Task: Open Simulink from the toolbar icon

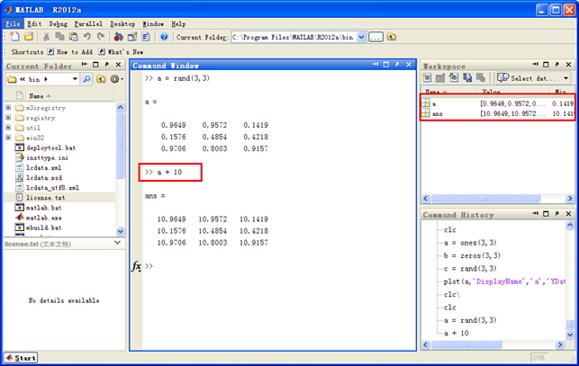Action: coord(118,37)
